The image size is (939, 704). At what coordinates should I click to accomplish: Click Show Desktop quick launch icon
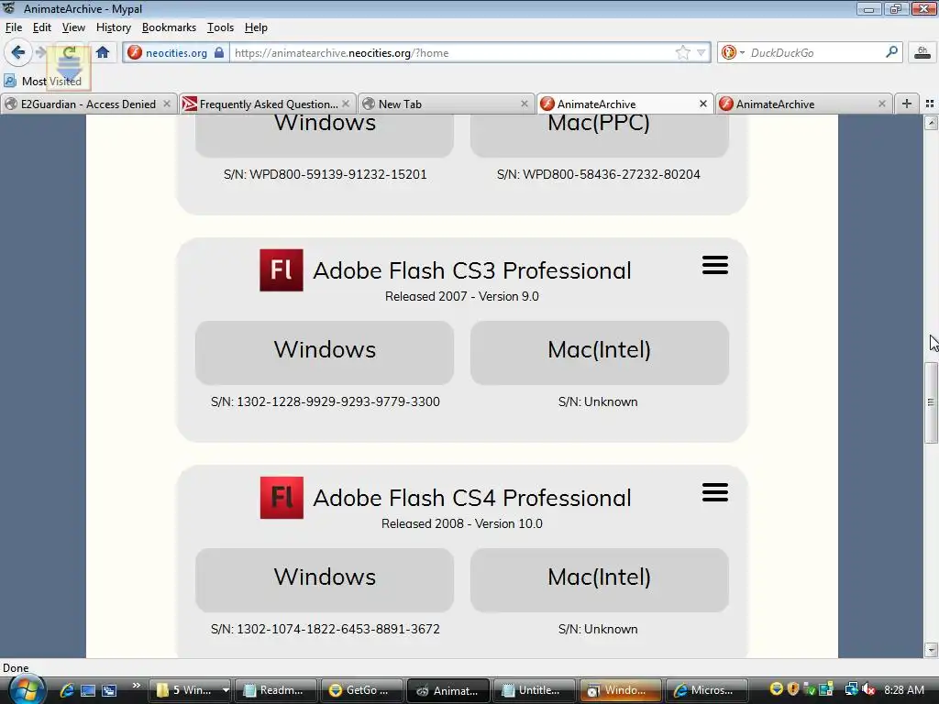[x=88, y=690]
